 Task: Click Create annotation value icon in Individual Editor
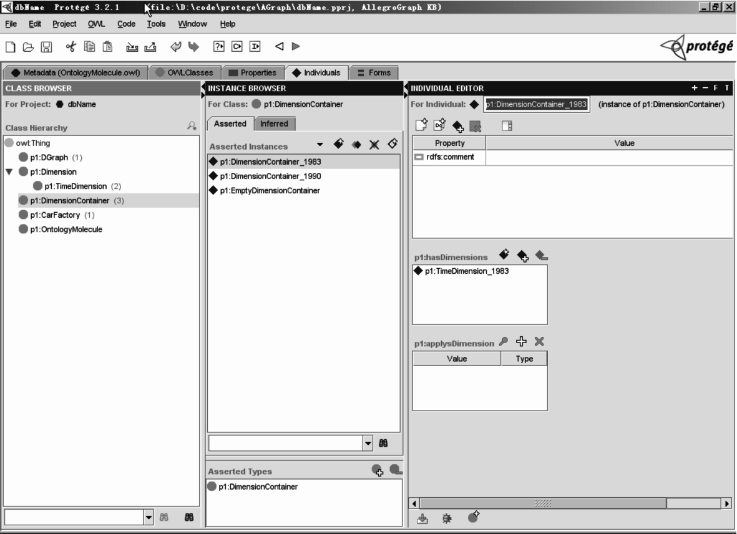click(422, 125)
